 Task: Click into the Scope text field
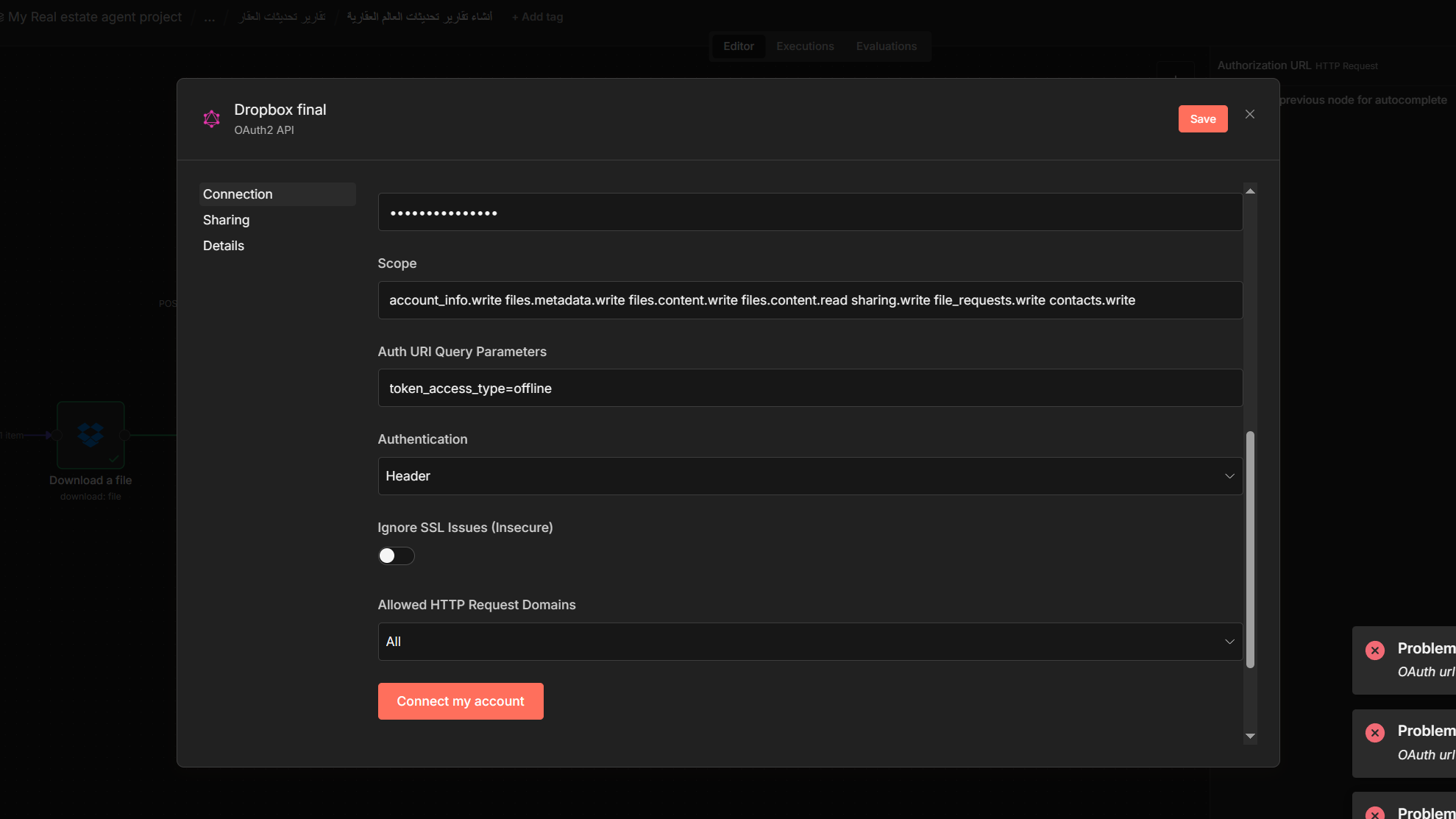809,300
